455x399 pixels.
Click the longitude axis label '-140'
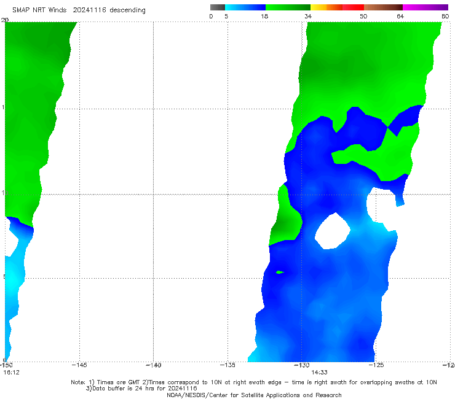(153, 365)
